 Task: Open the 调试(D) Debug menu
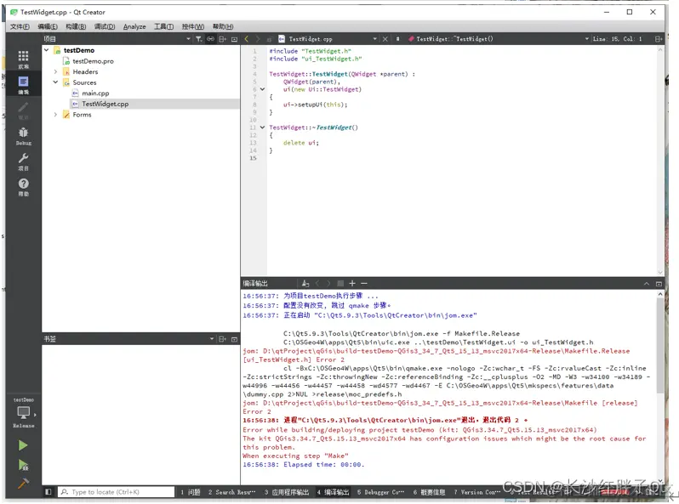point(105,26)
